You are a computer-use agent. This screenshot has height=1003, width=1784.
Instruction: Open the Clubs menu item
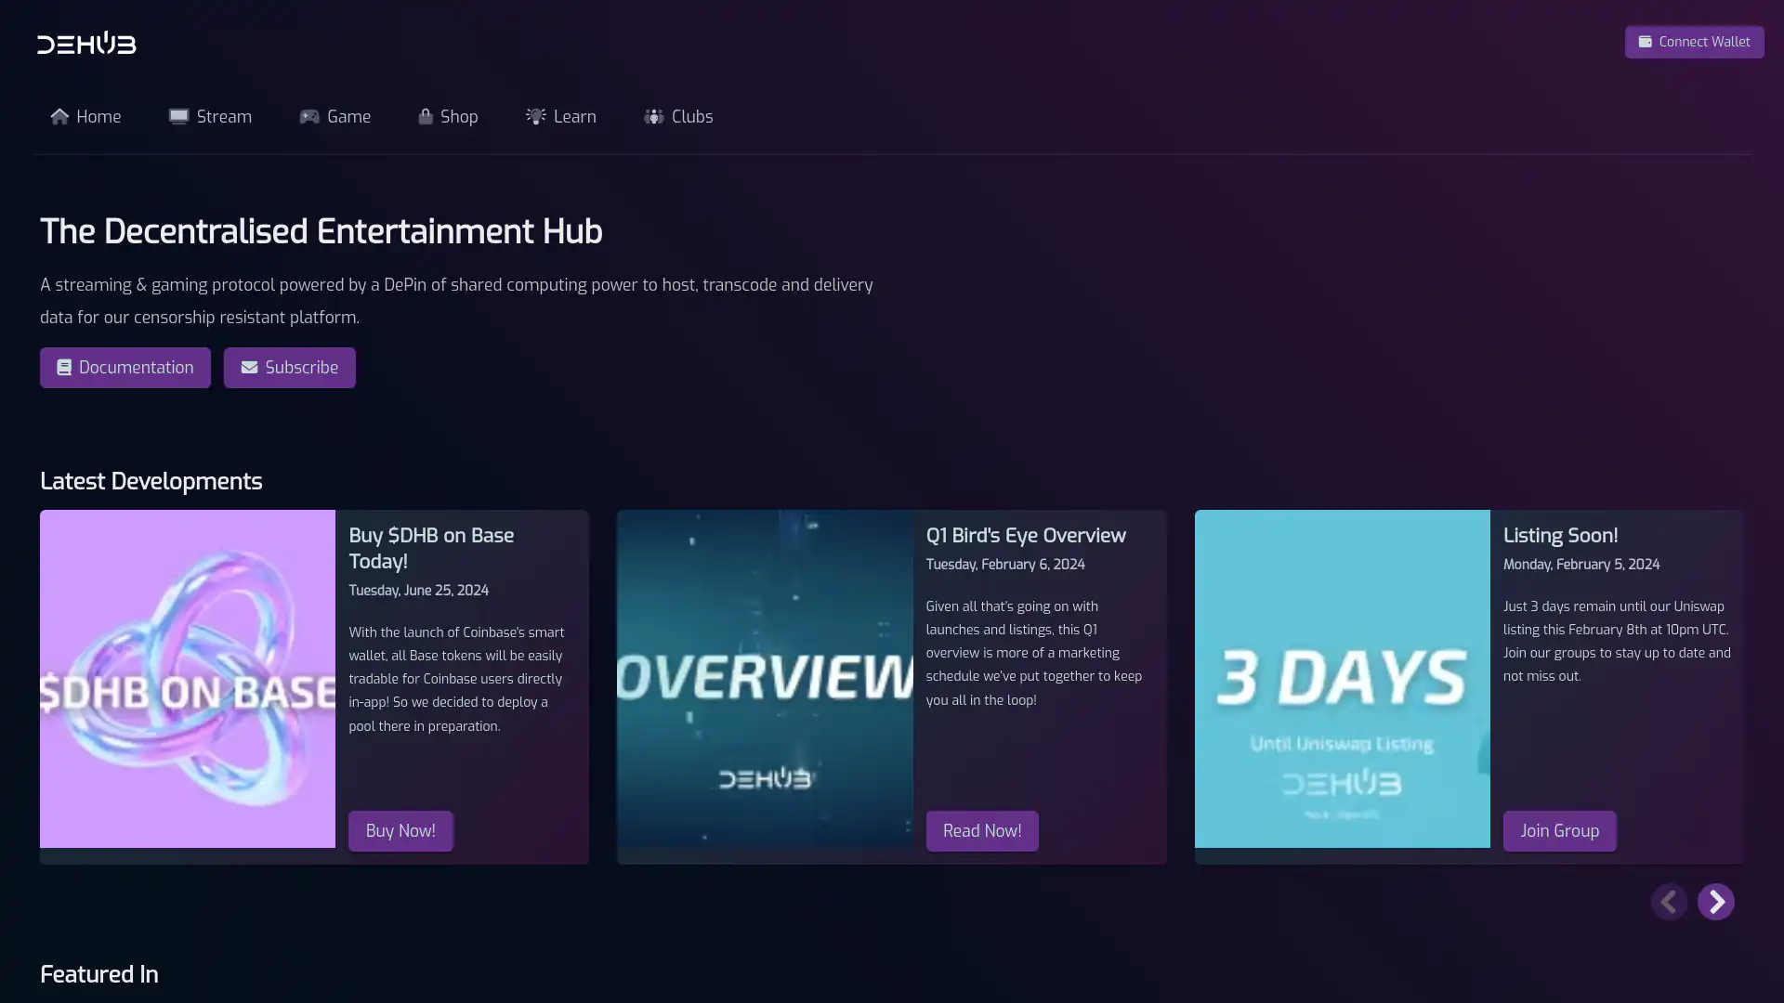691,117
